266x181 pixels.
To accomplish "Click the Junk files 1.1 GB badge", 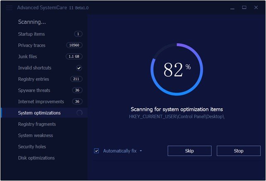I will (x=74, y=57).
